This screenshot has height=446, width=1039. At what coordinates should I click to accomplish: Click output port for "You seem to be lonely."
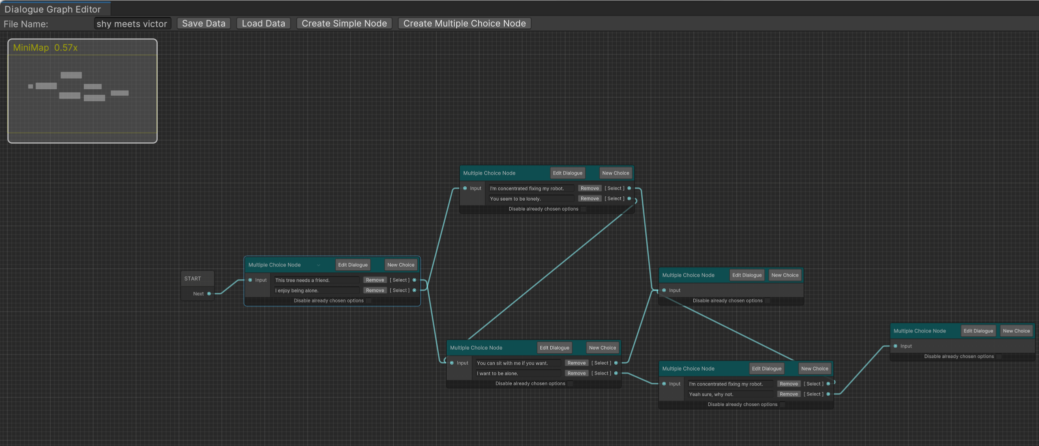629,198
